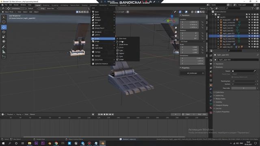260x146 pixels.
Task: Toggle eye visibility for leg_control row
Action: (252, 44)
